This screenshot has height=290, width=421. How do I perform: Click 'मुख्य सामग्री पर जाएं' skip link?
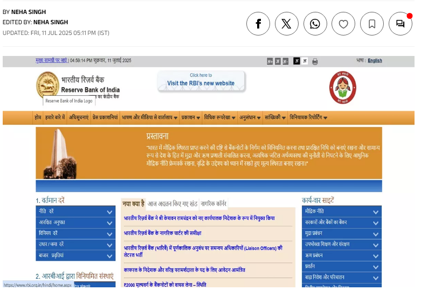(52, 60)
